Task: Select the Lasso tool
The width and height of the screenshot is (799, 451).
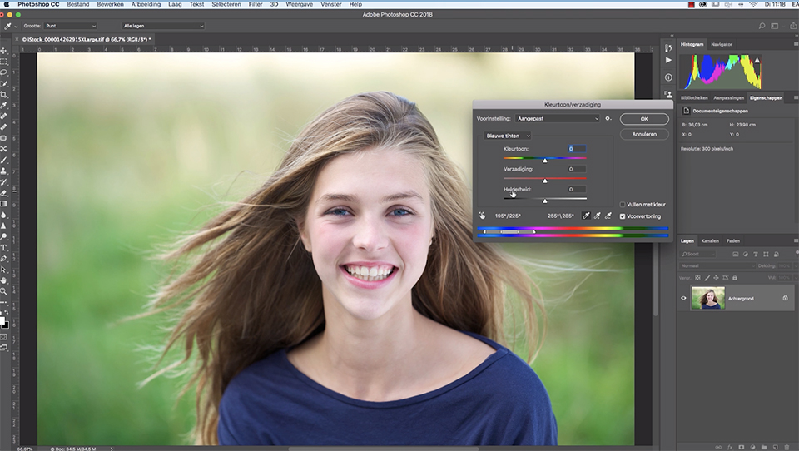Action: [x=4, y=73]
